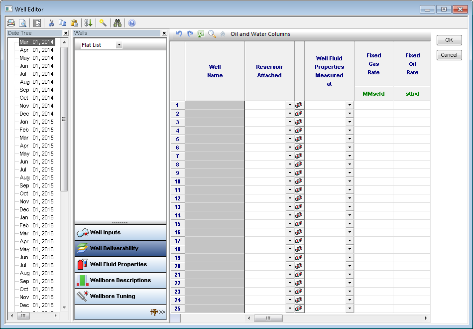Open the Flat List dropdown

click(119, 45)
